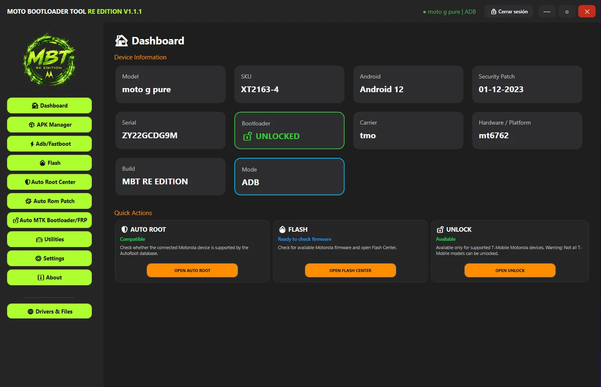This screenshot has height=387, width=601.
Task: Click the shield icon next to AUTO ROOT
Action: click(x=124, y=230)
